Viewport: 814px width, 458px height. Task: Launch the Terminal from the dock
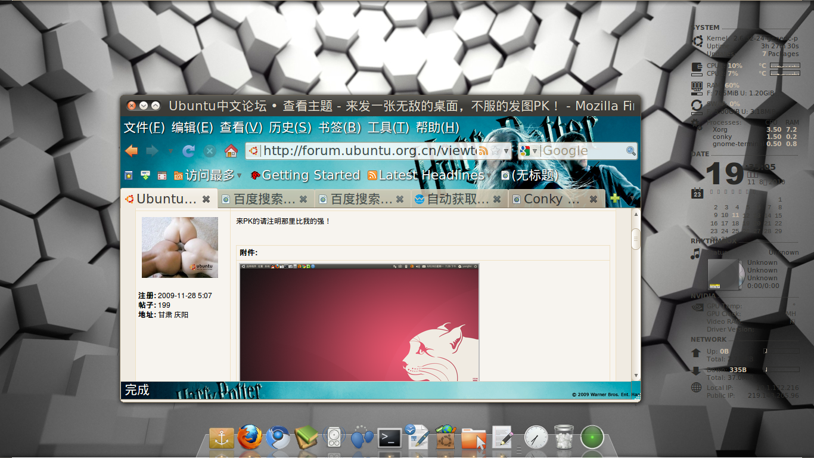[390, 438]
